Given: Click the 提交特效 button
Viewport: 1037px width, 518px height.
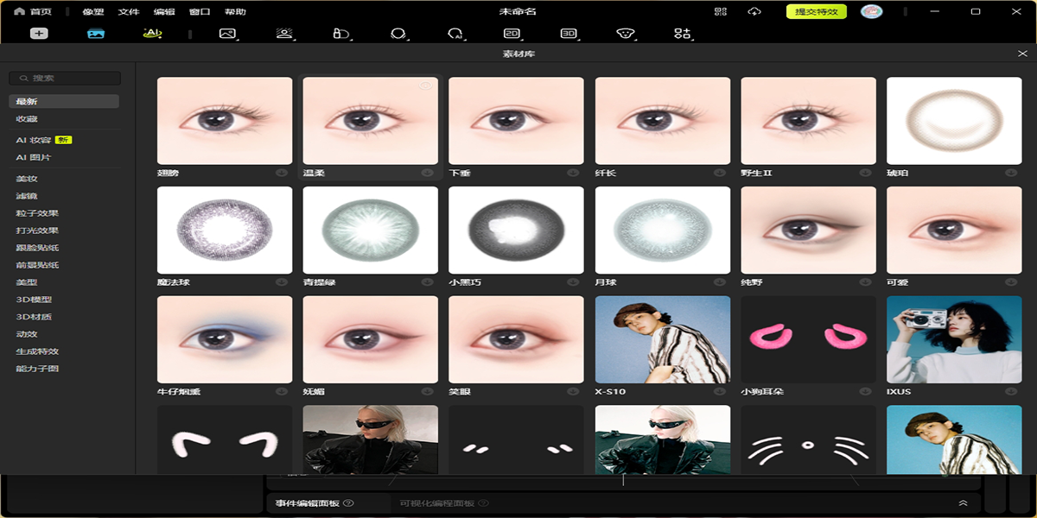Looking at the screenshot, I should [816, 12].
